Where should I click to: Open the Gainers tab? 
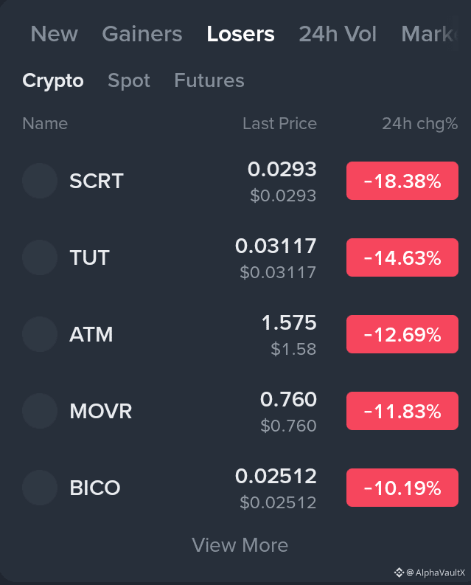pyautogui.click(x=142, y=34)
